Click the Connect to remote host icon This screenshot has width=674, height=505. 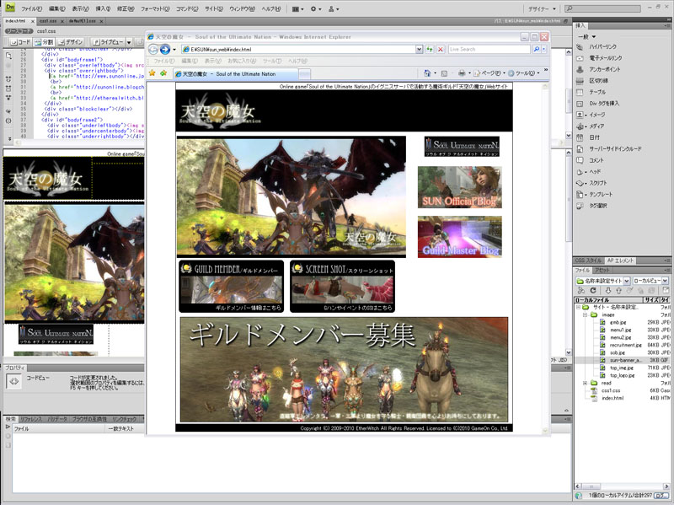(581, 291)
